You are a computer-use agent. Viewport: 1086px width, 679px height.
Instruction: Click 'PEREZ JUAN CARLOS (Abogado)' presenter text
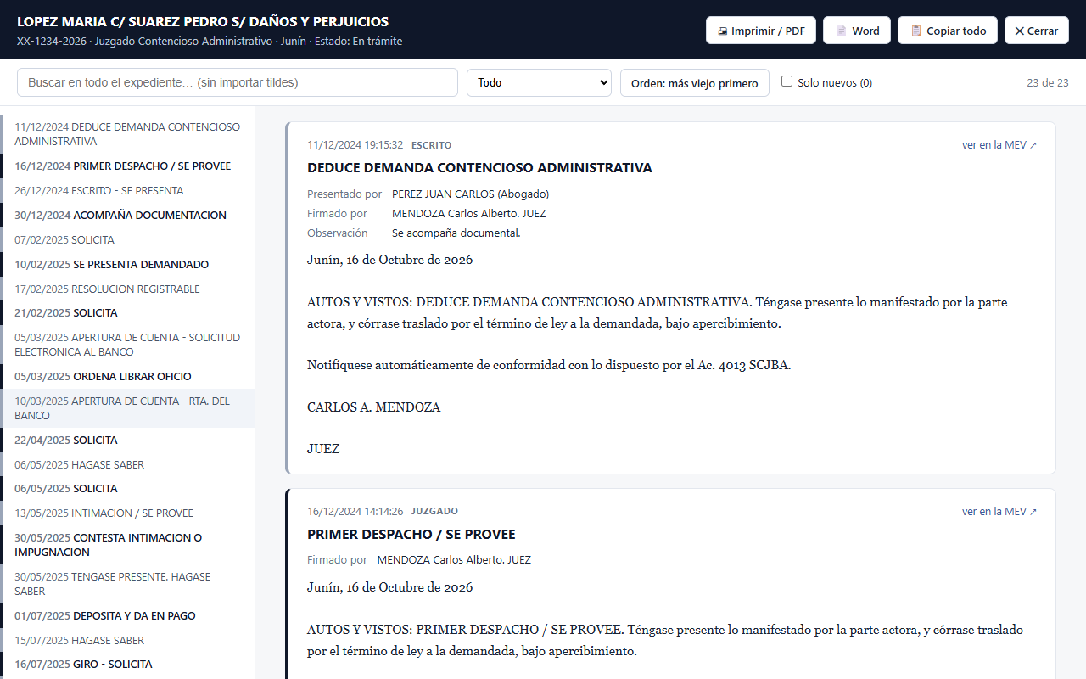[470, 194]
